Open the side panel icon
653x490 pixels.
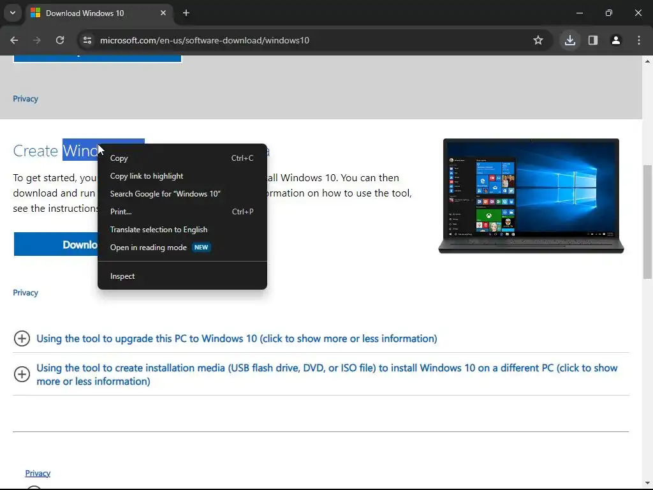pyautogui.click(x=593, y=40)
